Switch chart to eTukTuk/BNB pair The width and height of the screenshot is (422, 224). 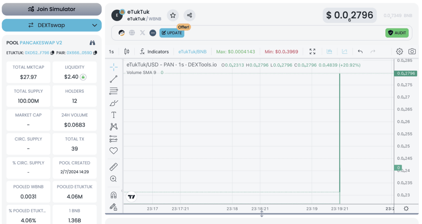click(192, 52)
